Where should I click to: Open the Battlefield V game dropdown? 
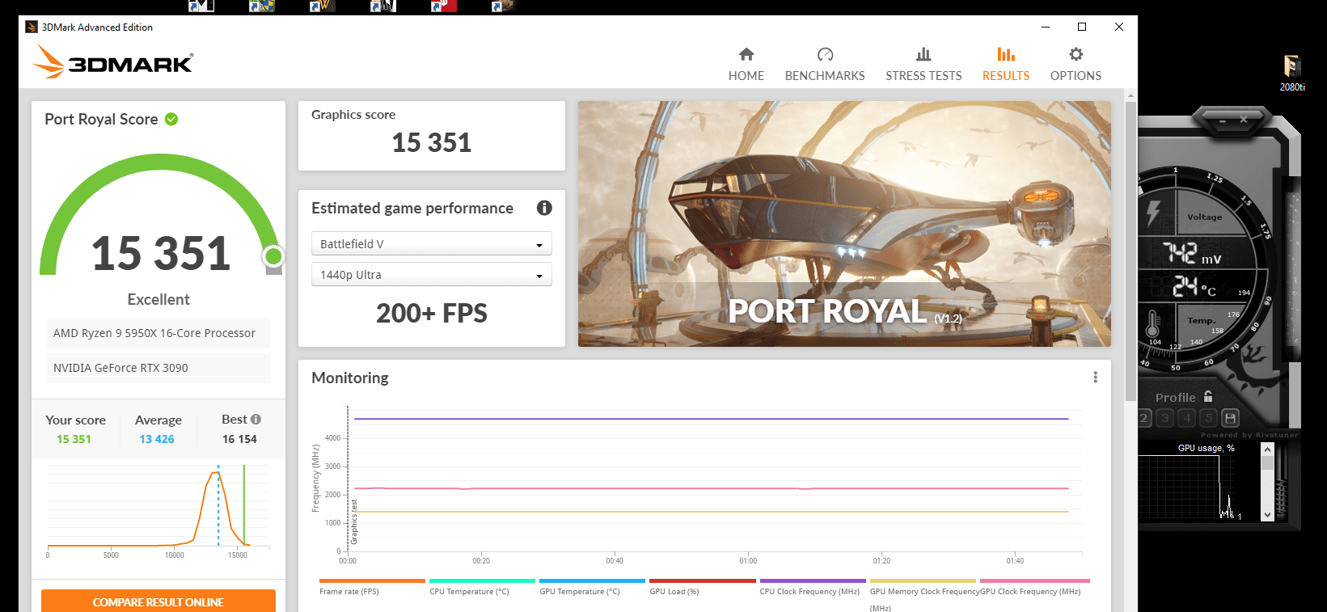coord(432,243)
